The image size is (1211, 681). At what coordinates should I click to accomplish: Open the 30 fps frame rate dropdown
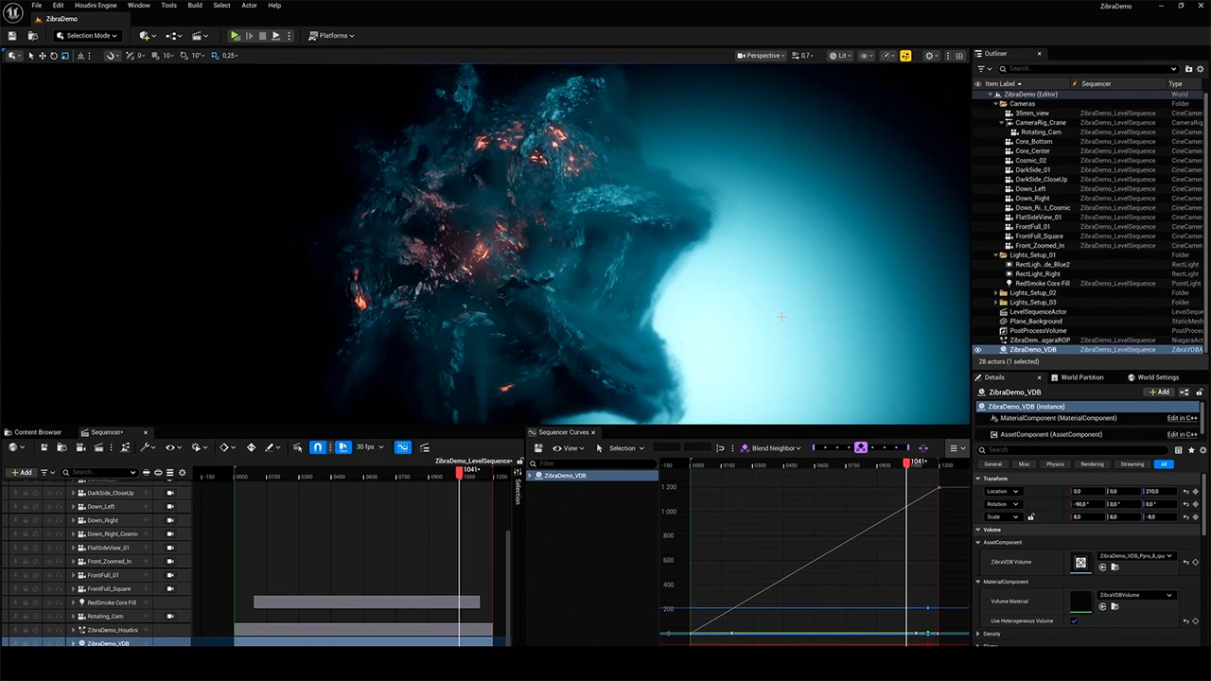pos(366,447)
